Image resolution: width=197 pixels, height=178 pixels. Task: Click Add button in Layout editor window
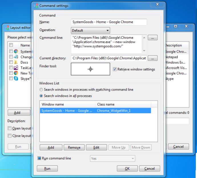click(19, 112)
